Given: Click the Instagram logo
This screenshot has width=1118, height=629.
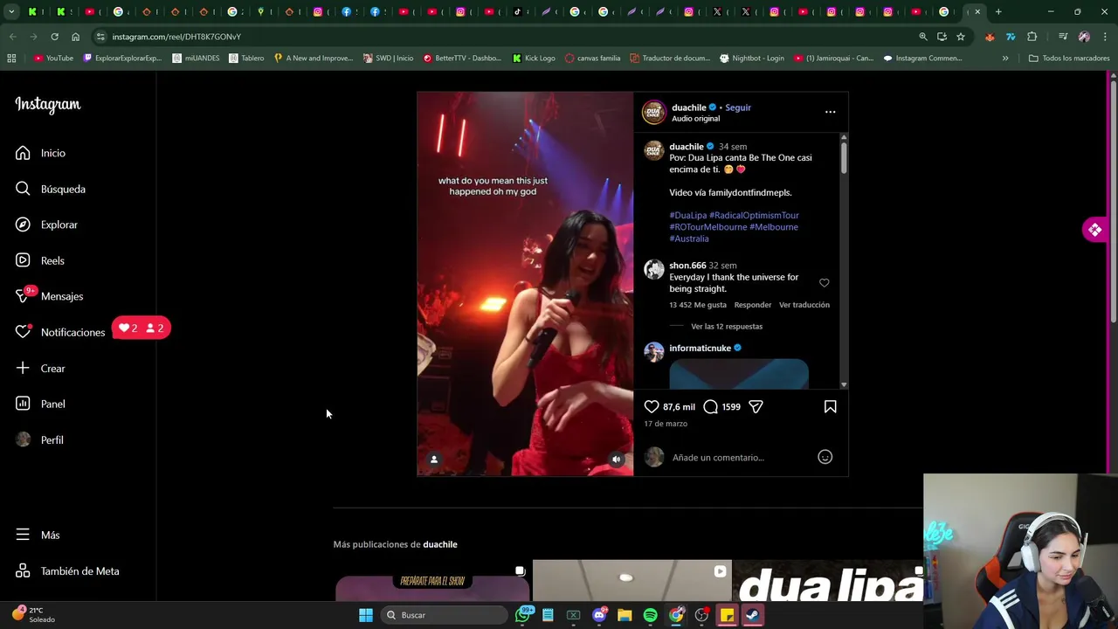Looking at the screenshot, I should (x=47, y=104).
